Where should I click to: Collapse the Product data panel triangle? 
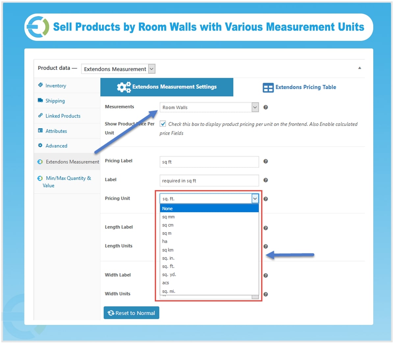pos(359,68)
